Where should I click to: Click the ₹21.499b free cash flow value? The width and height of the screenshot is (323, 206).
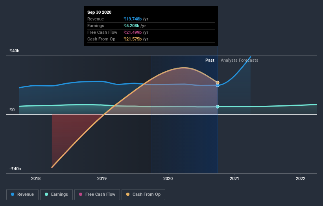(133, 32)
